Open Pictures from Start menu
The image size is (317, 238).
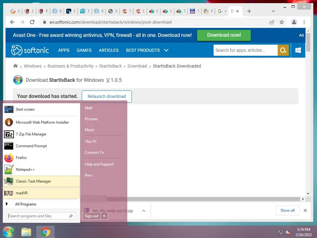(91, 119)
